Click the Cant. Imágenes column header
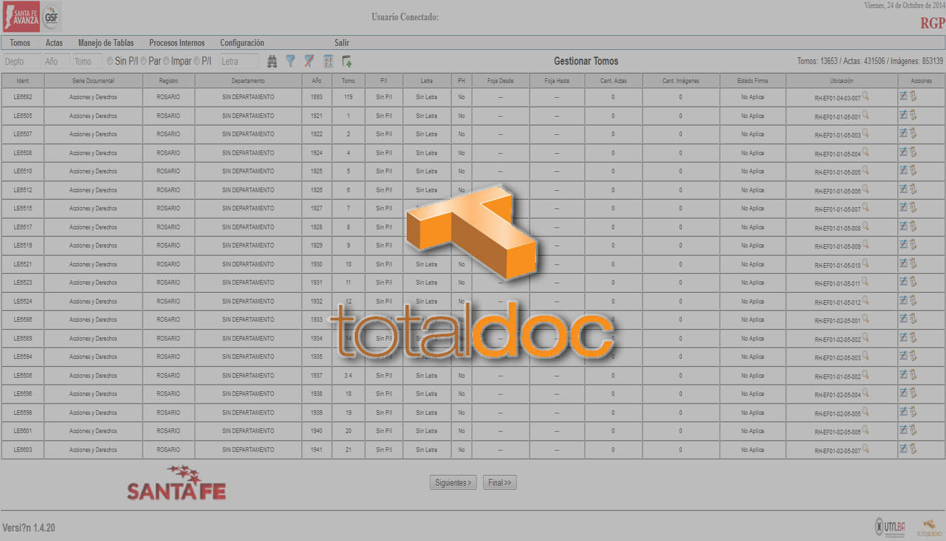The height and width of the screenshot is (541, 946). 680,80
